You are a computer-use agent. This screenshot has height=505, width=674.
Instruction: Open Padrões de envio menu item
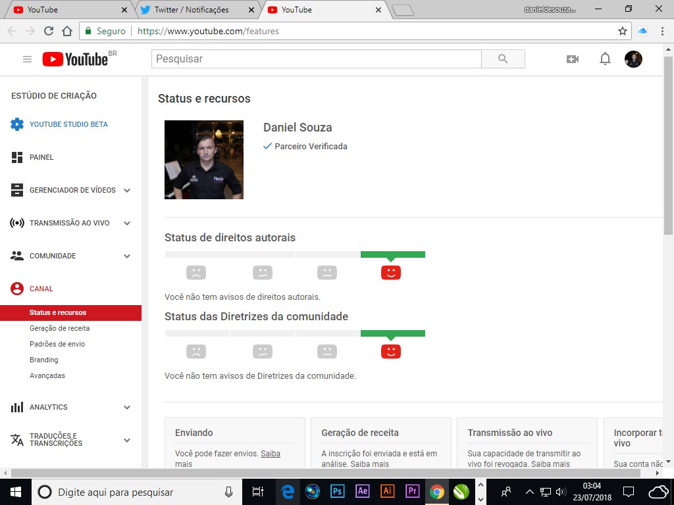tap(57, 344)
